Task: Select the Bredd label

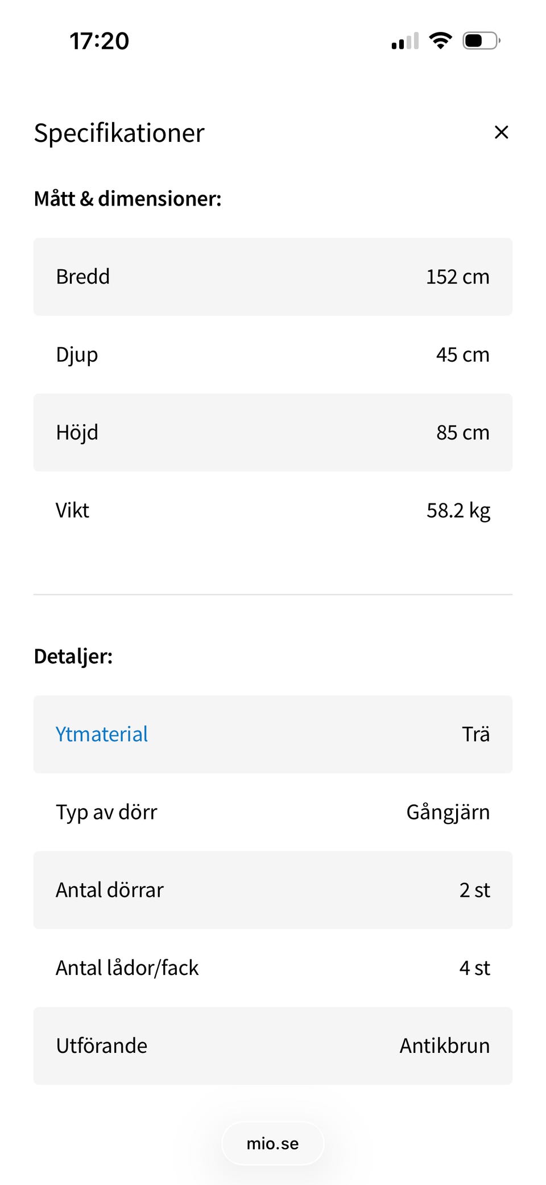Action: coord(83,277)
